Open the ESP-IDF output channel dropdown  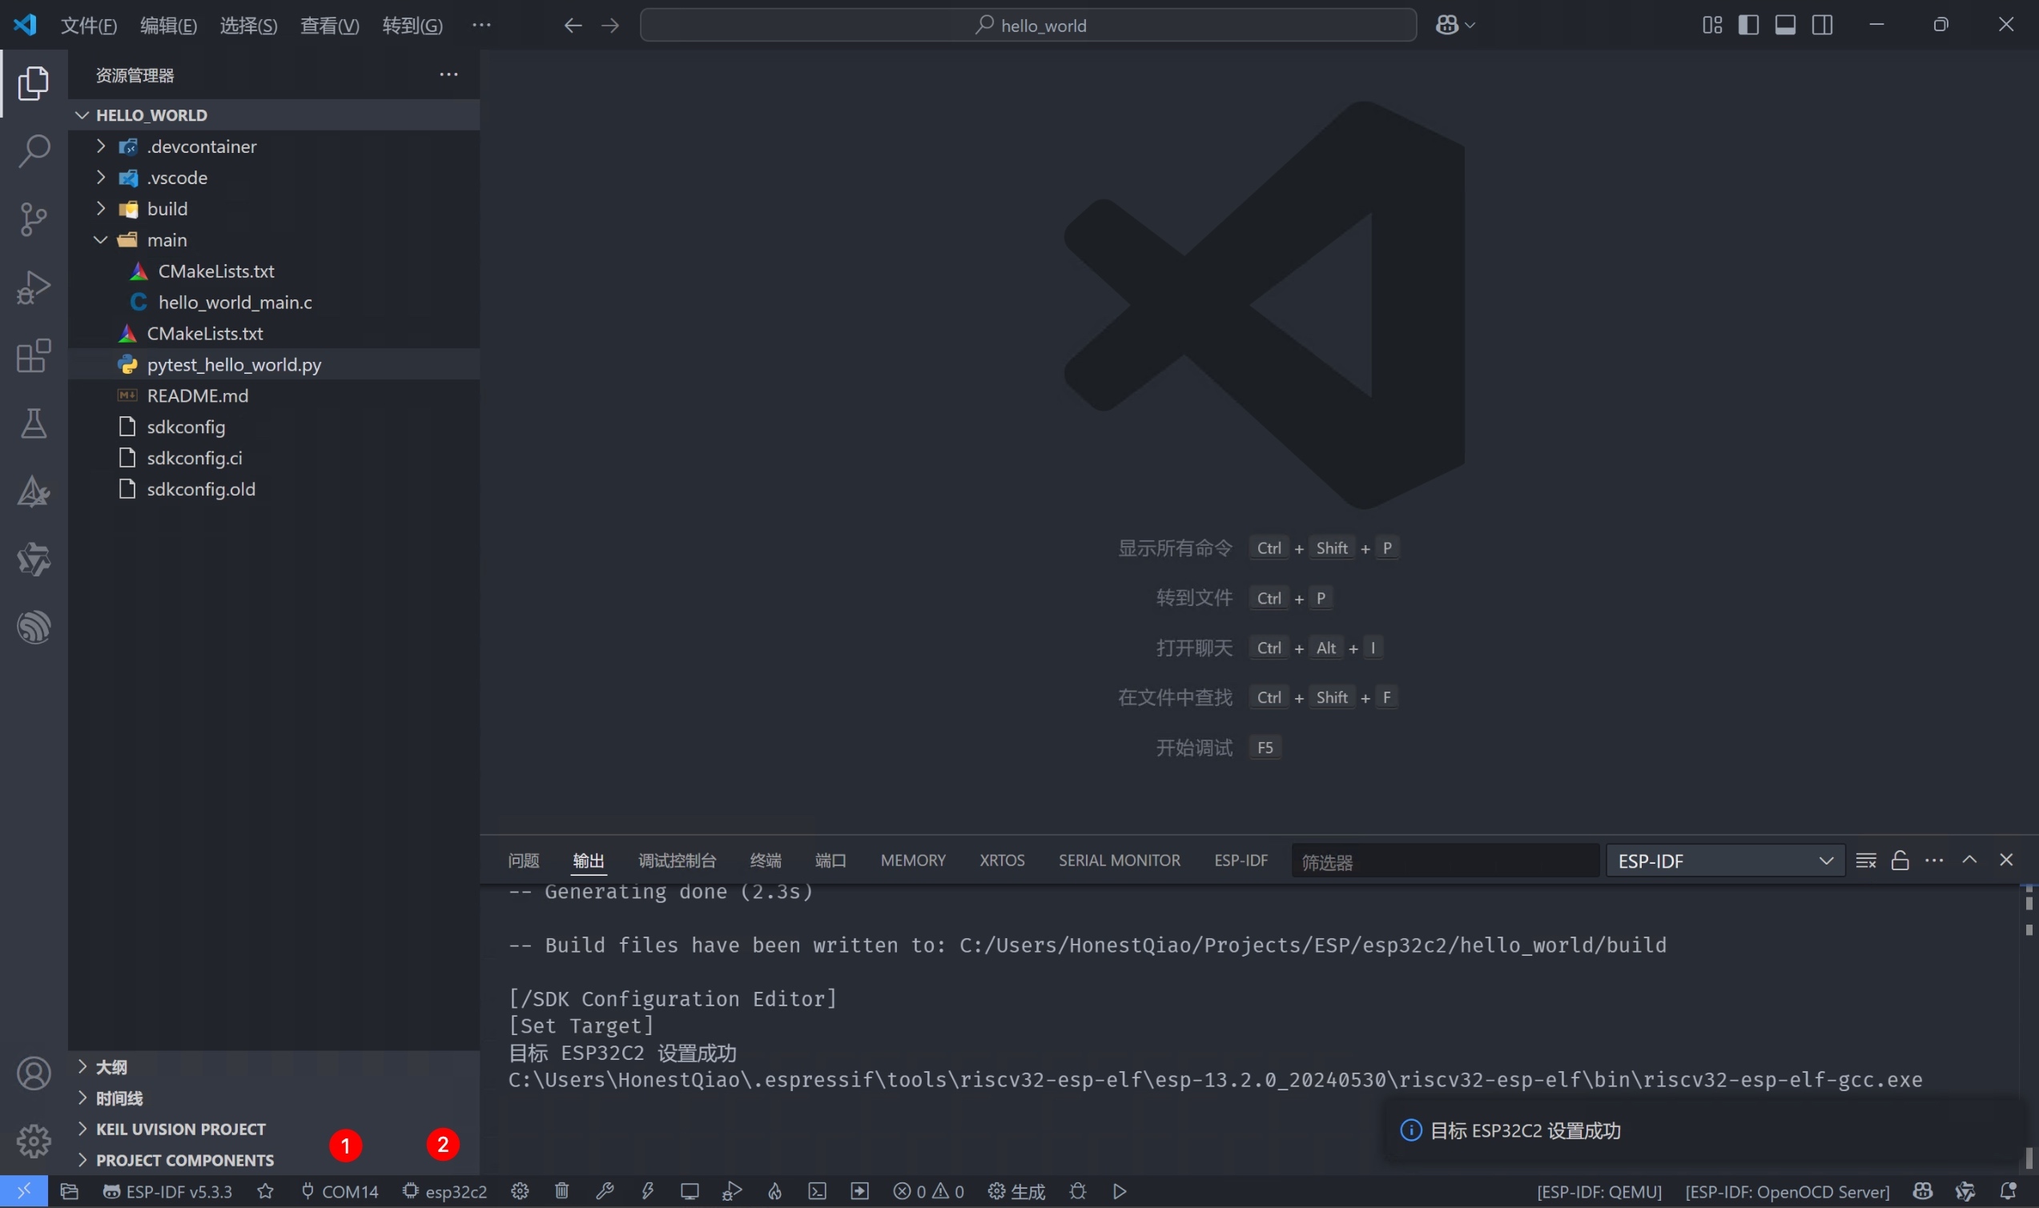click(1725, 861)
